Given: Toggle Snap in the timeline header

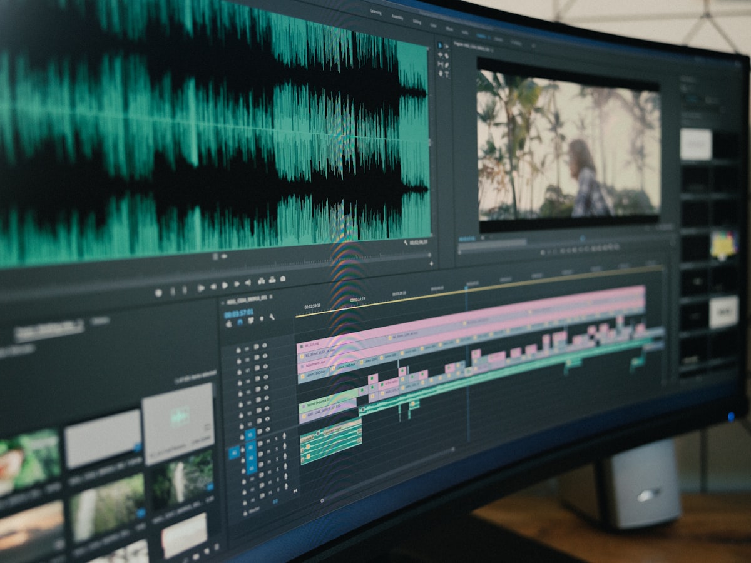Looking at the screenshot, I should 240,322.
